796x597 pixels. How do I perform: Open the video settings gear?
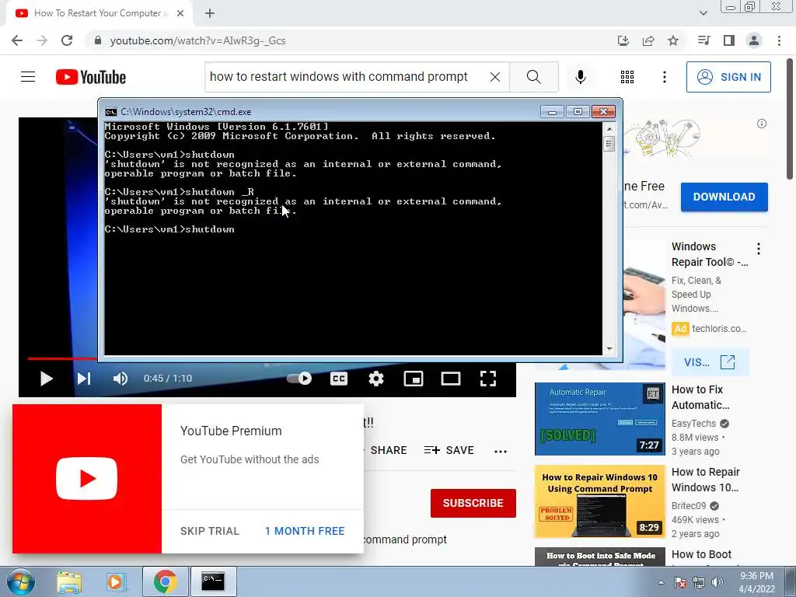376,379
